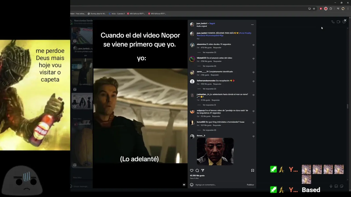Open the browser profile avatar
The width and height of the screenshot is (351, 197).
tap(343, 9)
